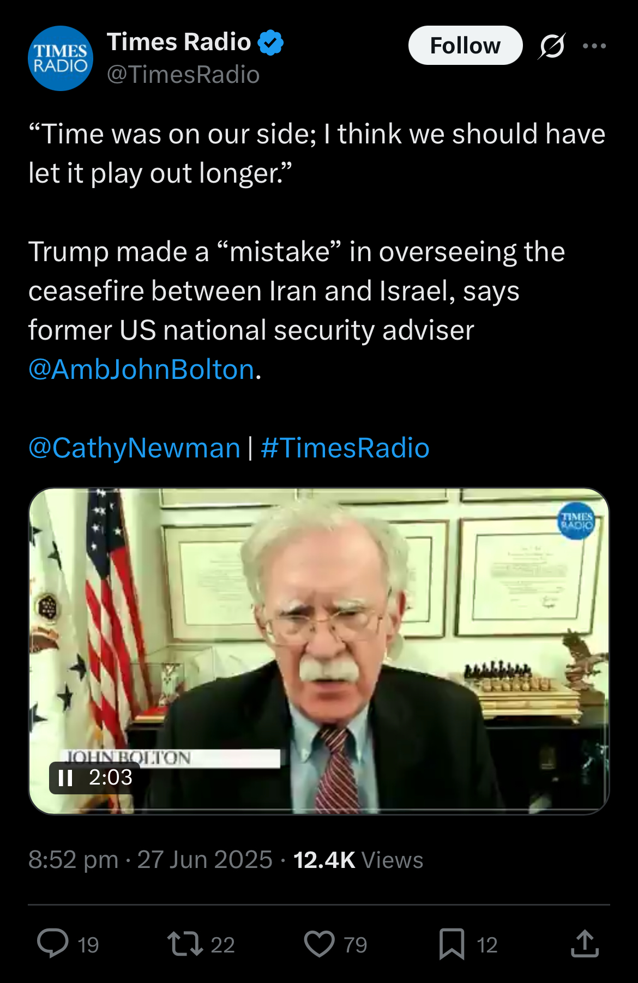Open the @TimesRadio handle
Screen dimensions: 638x983
coord(183,75)
